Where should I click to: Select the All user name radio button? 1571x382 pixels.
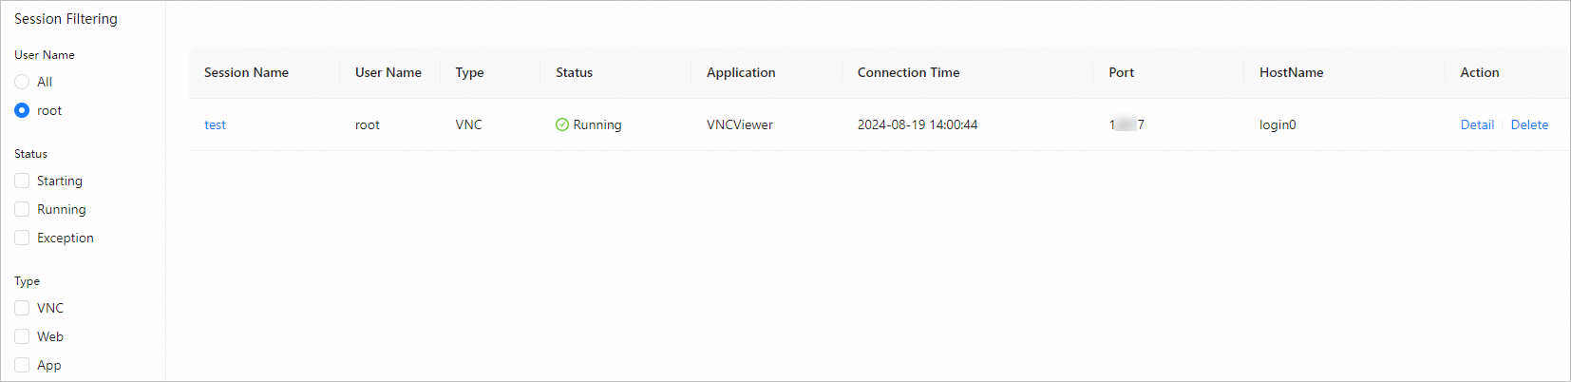coord(22,82)
